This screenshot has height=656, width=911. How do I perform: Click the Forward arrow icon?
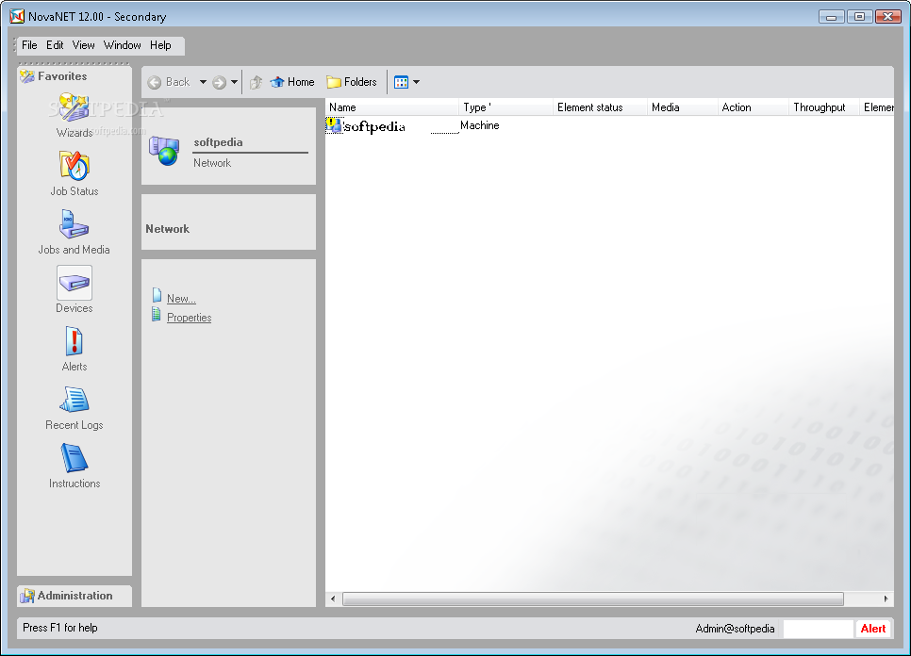click(219, 82)
